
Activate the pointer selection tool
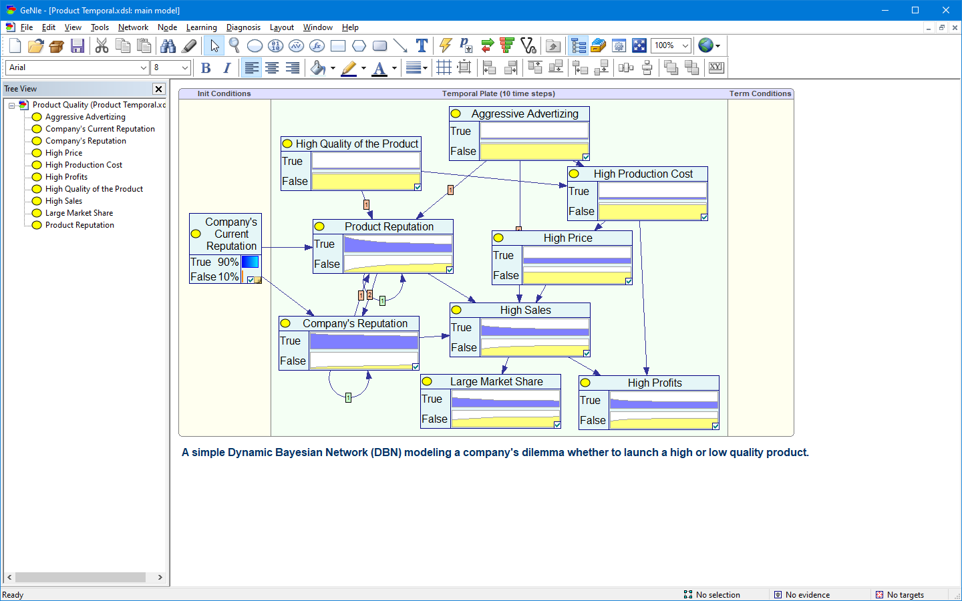coord(214,45)
